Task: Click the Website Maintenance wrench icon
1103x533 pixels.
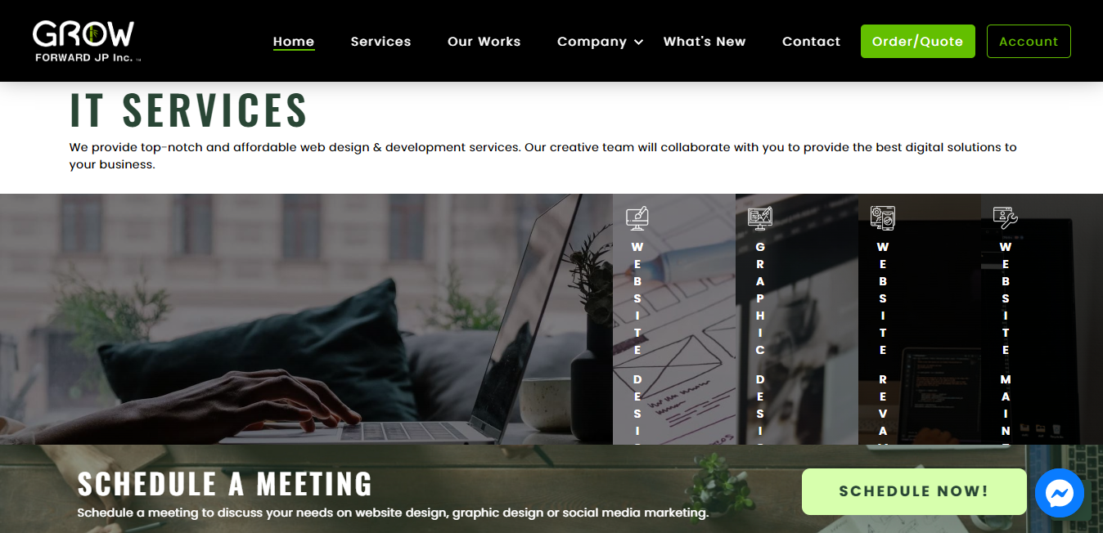Action: pyautogui.click(x=1006, y=217)
